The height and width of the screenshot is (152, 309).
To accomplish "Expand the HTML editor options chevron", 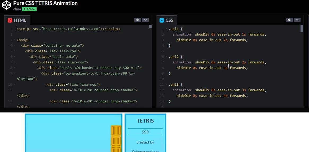I will coord(145,20).
